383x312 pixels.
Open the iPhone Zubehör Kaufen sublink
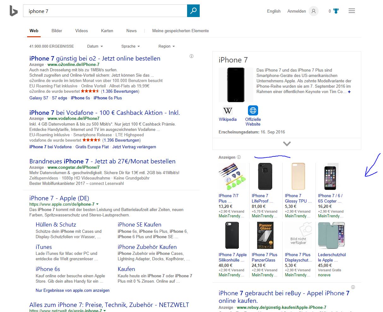(x=147, y=247)
